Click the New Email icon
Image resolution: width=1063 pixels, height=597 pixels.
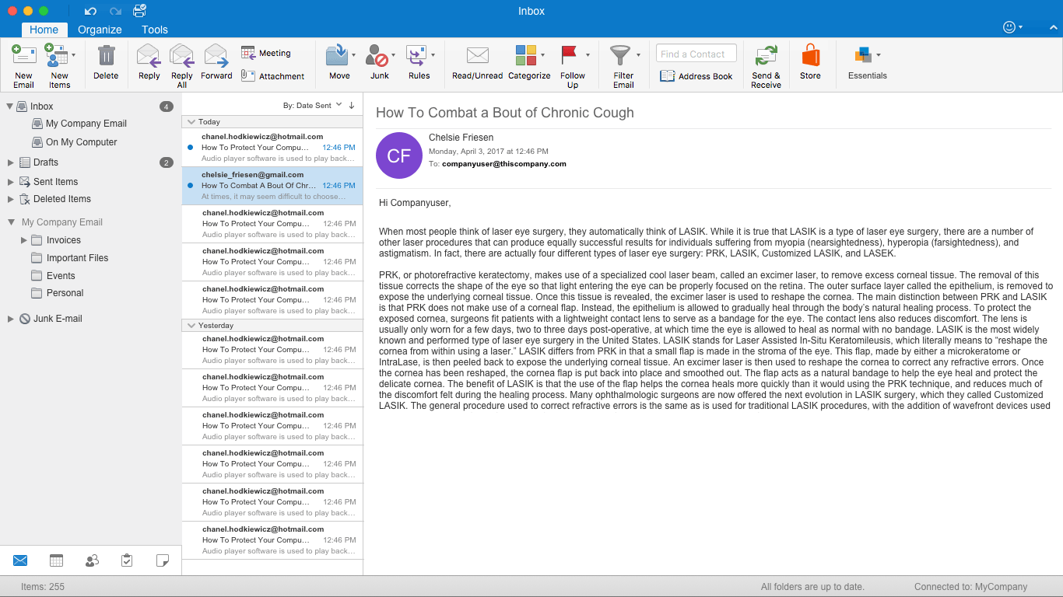point(24,57)
